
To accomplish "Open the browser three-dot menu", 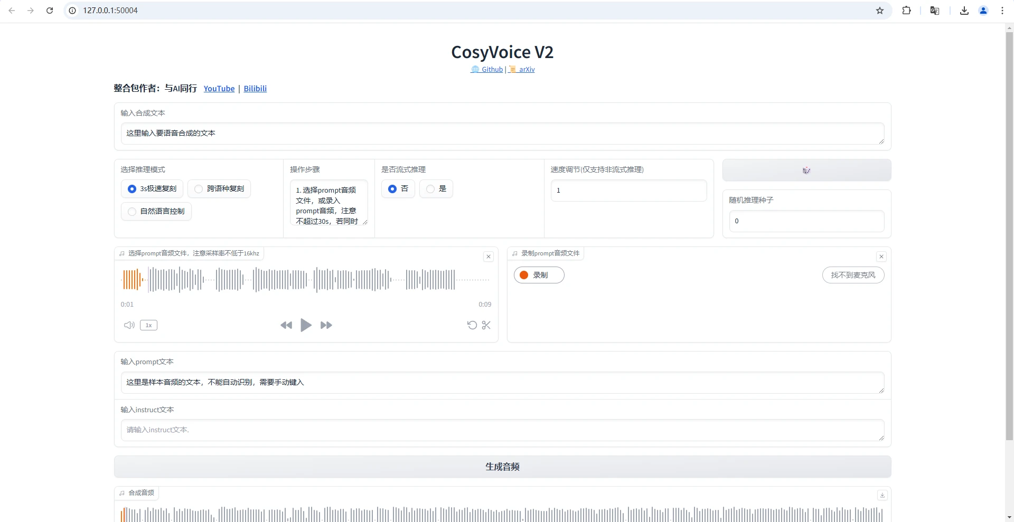I will (x=1002, y=11).
